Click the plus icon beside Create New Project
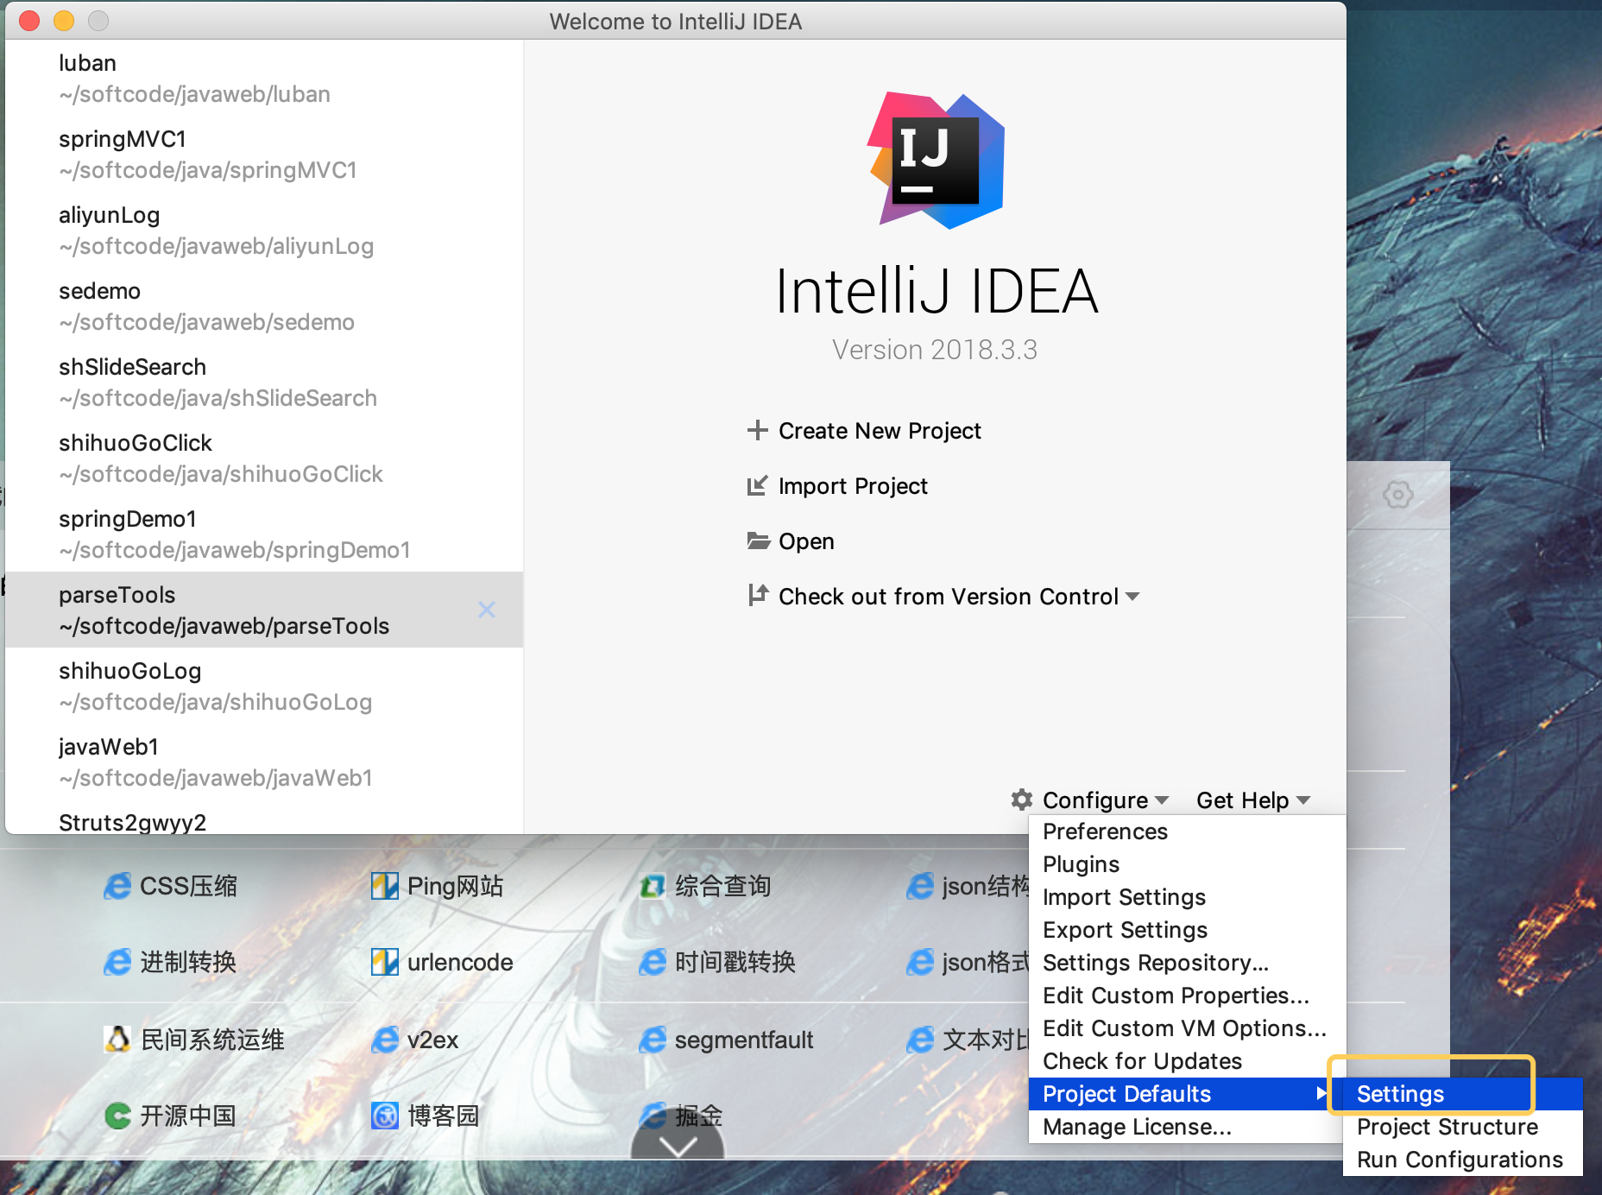Image resolution: width=1602 pixels, height=1195 pixels. click(757, 430)
